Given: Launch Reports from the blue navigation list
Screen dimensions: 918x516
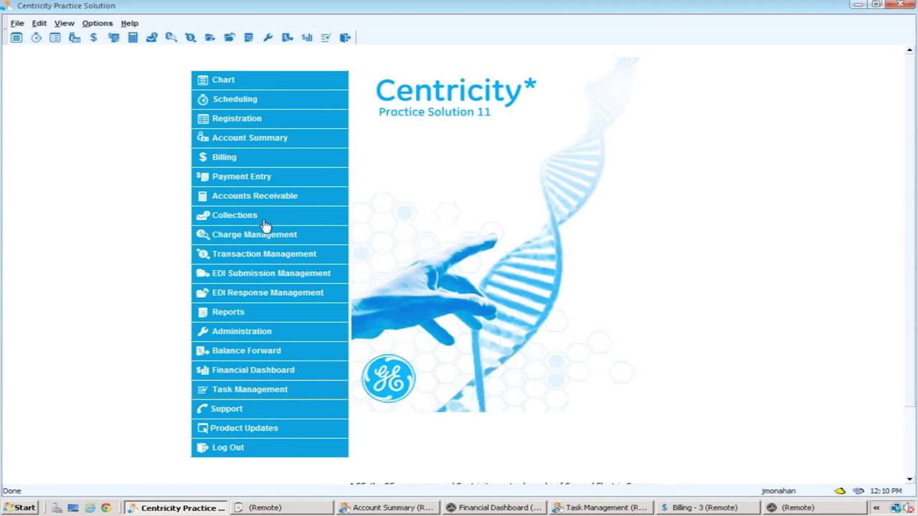Looking at the screenshot, I should point(270,312).
